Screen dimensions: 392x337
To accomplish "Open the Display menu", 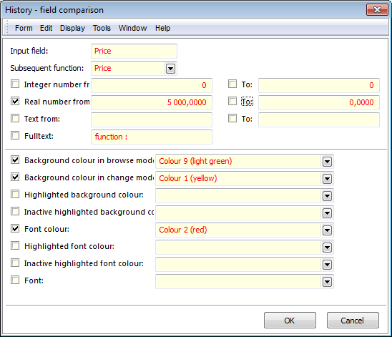I will [72, 28].
